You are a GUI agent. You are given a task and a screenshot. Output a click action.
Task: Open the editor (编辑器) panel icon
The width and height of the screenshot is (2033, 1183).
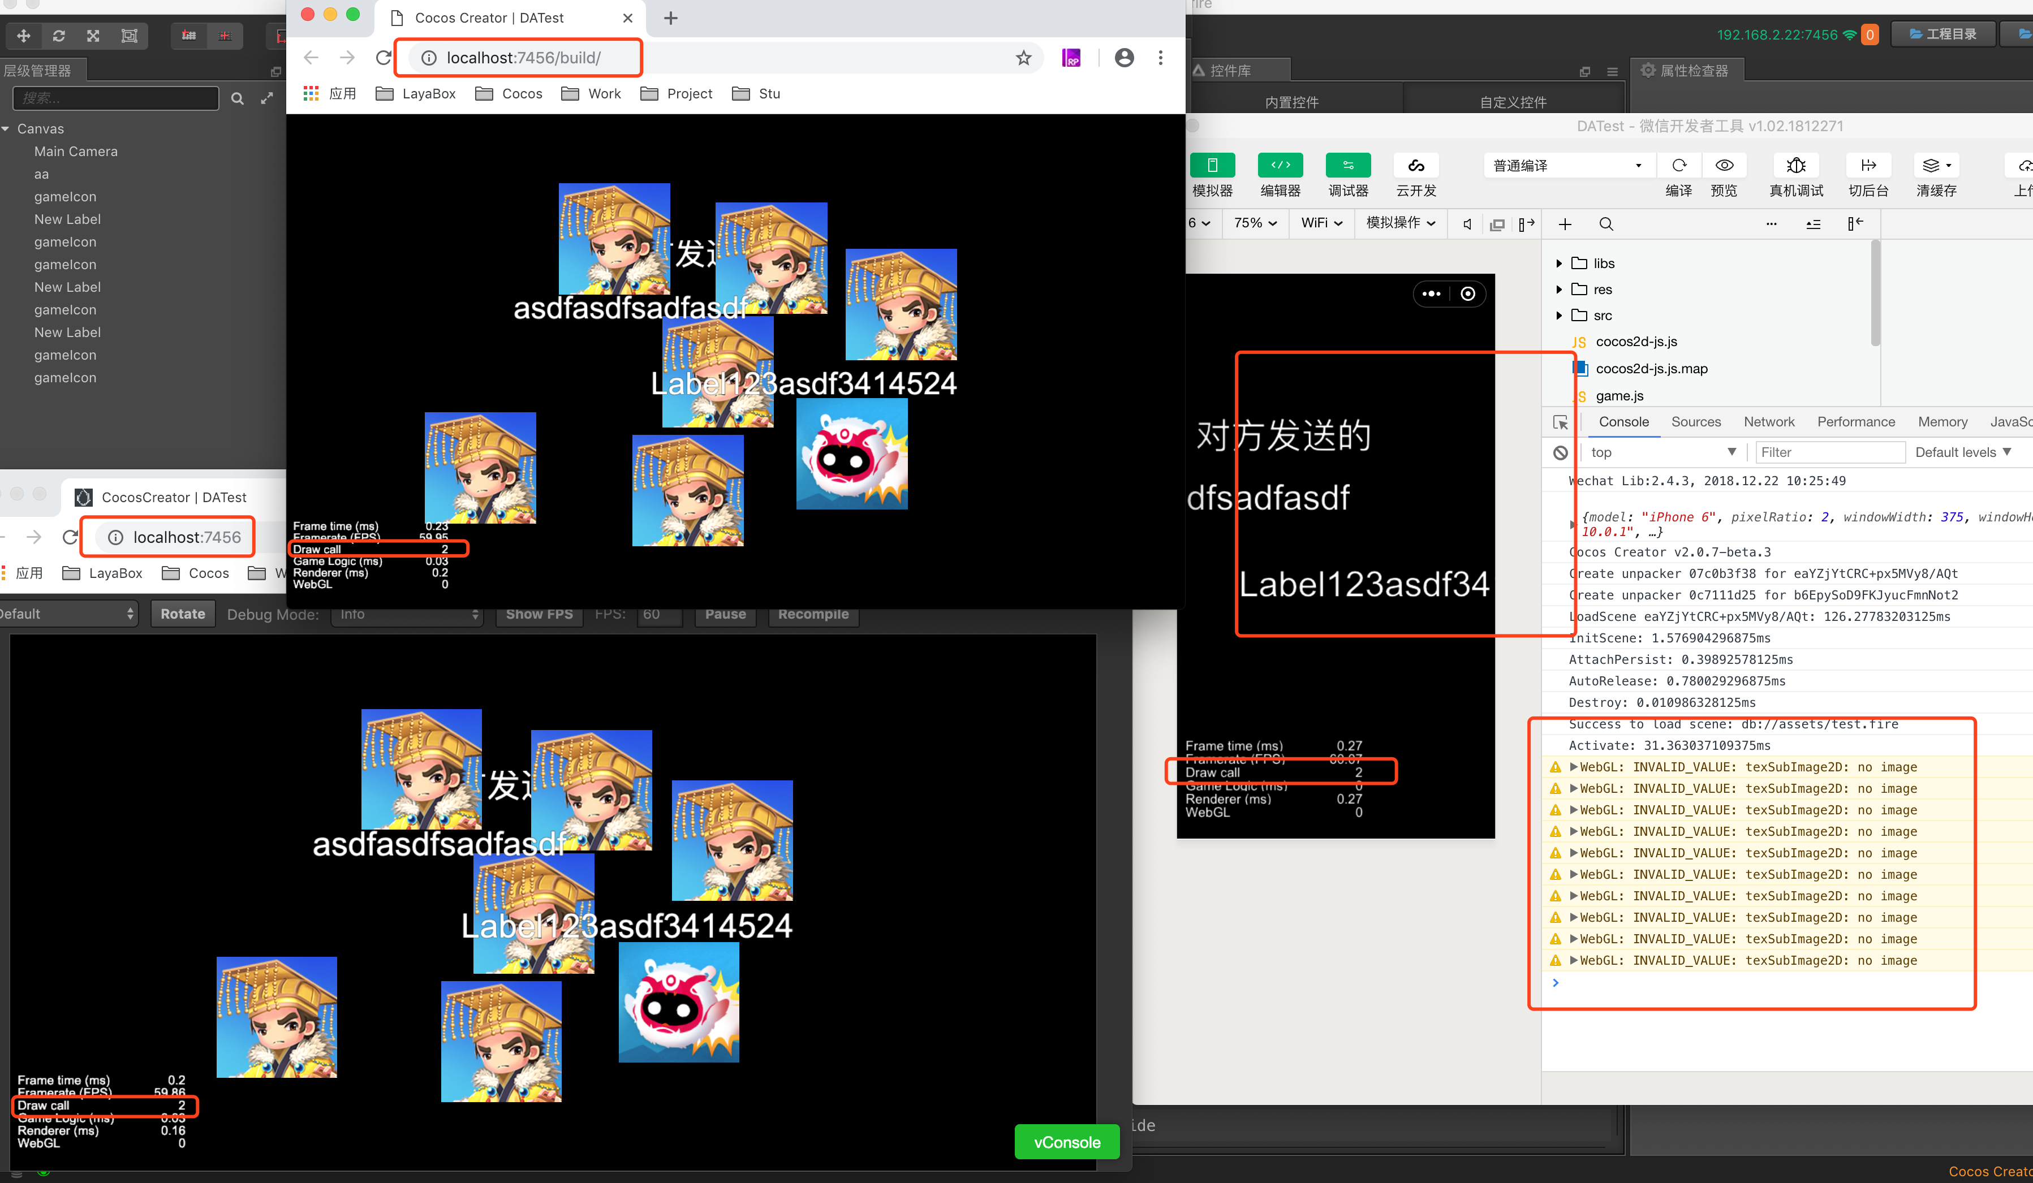1280,165
